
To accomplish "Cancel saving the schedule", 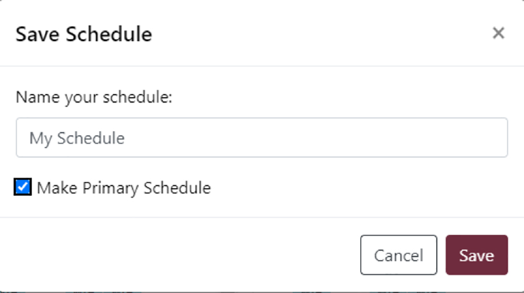I will pyautogui.click(x=398, y=255).
